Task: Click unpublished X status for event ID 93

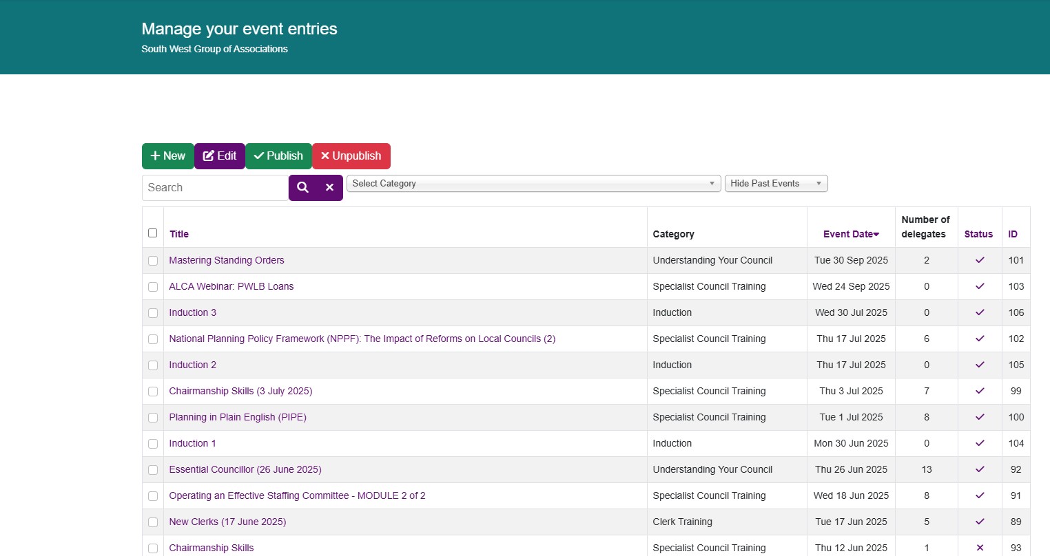Action: click(x=980, y=548)
